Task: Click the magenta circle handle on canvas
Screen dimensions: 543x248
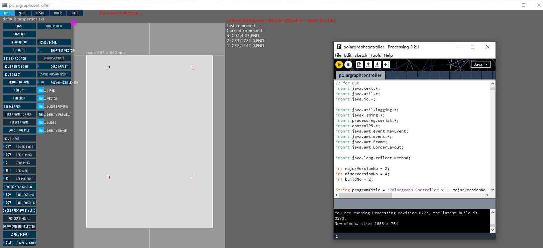Action: [74, 23]
